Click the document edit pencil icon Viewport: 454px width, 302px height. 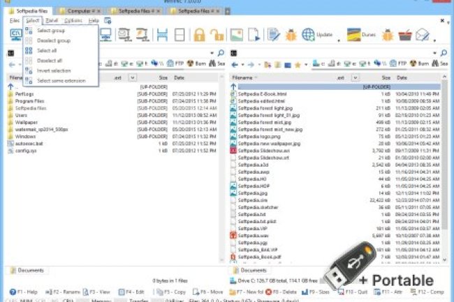pos(274,35)
